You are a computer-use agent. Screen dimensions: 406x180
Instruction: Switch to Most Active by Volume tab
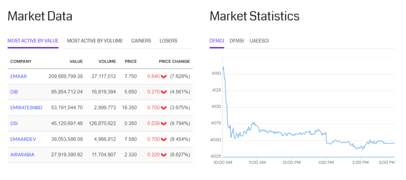pyautogui.click(x=95, y=41)
